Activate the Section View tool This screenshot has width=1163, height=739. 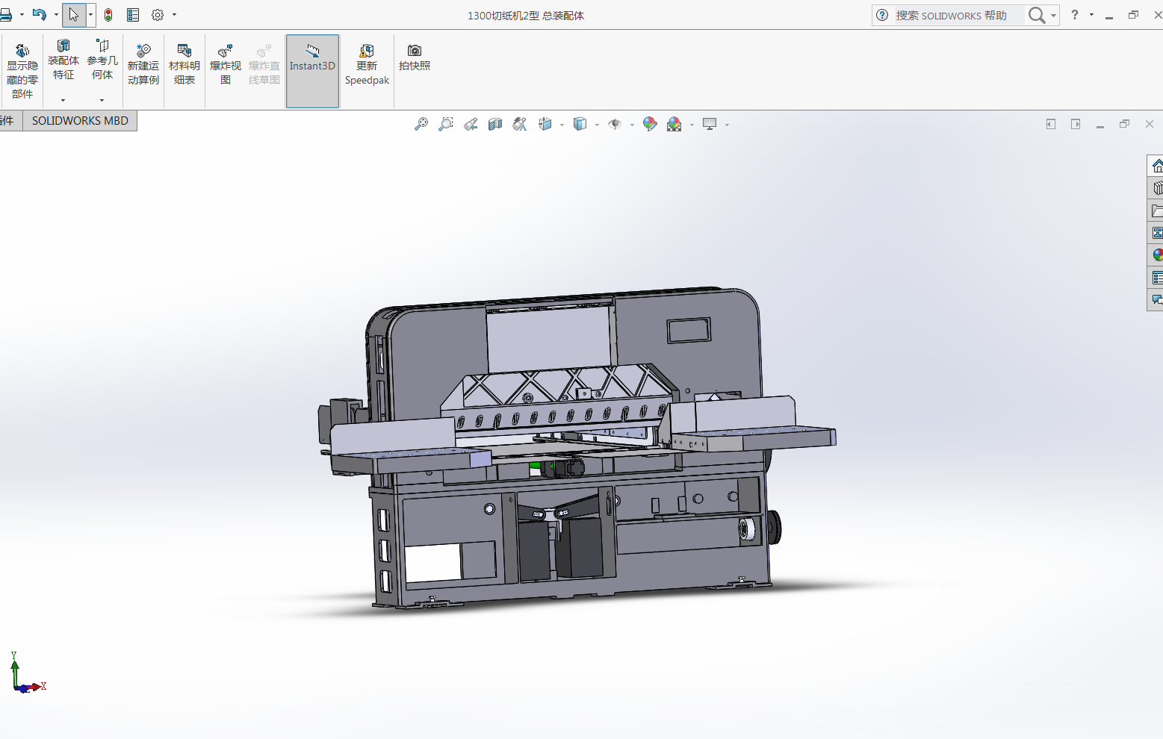click(x=495, y=125)
